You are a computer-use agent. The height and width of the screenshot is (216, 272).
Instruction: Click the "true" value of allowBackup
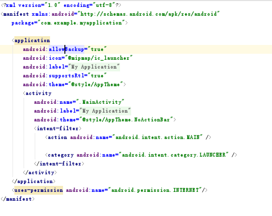pyautogui.click(x=97, y=50)
